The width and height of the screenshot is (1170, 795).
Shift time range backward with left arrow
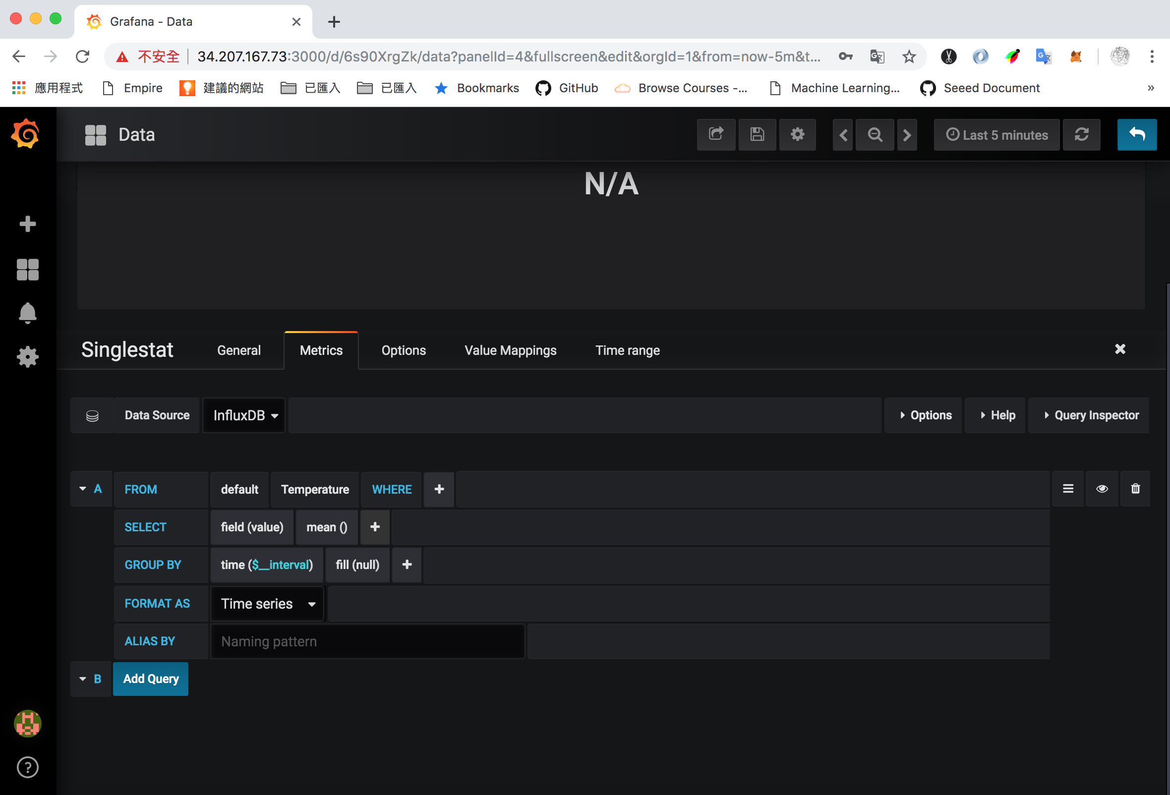pos(843,135)
